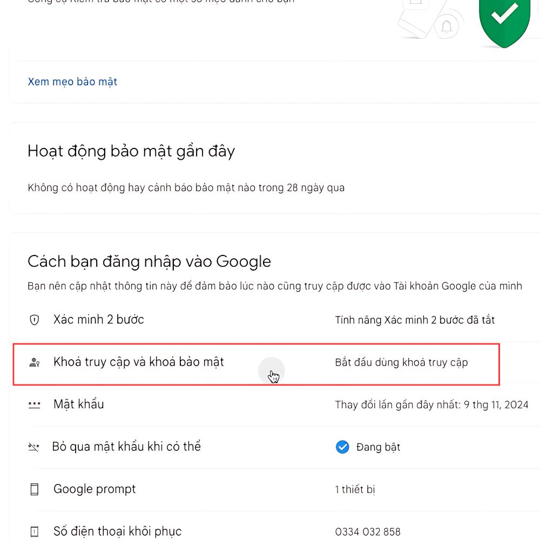Click the phone icon next to Google prompt
The height and width of the screenshot is (540, 540).
click(x=35, y=489)
